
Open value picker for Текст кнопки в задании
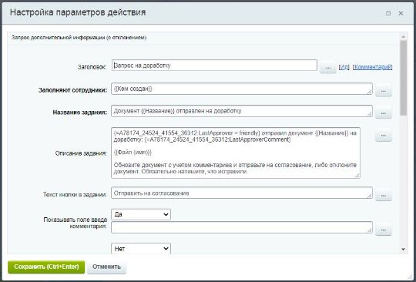pyautogui.click(x=384, y=195)
